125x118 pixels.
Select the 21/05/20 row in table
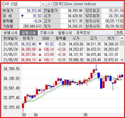click(x=61, y=60)
